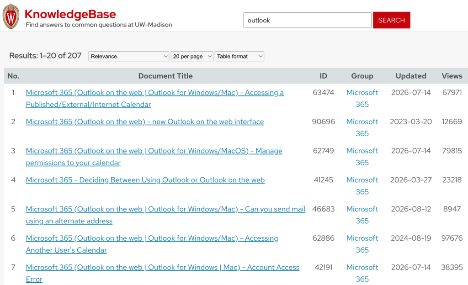
Task: Click the Document Title column header
Action: tap(165, 76)
